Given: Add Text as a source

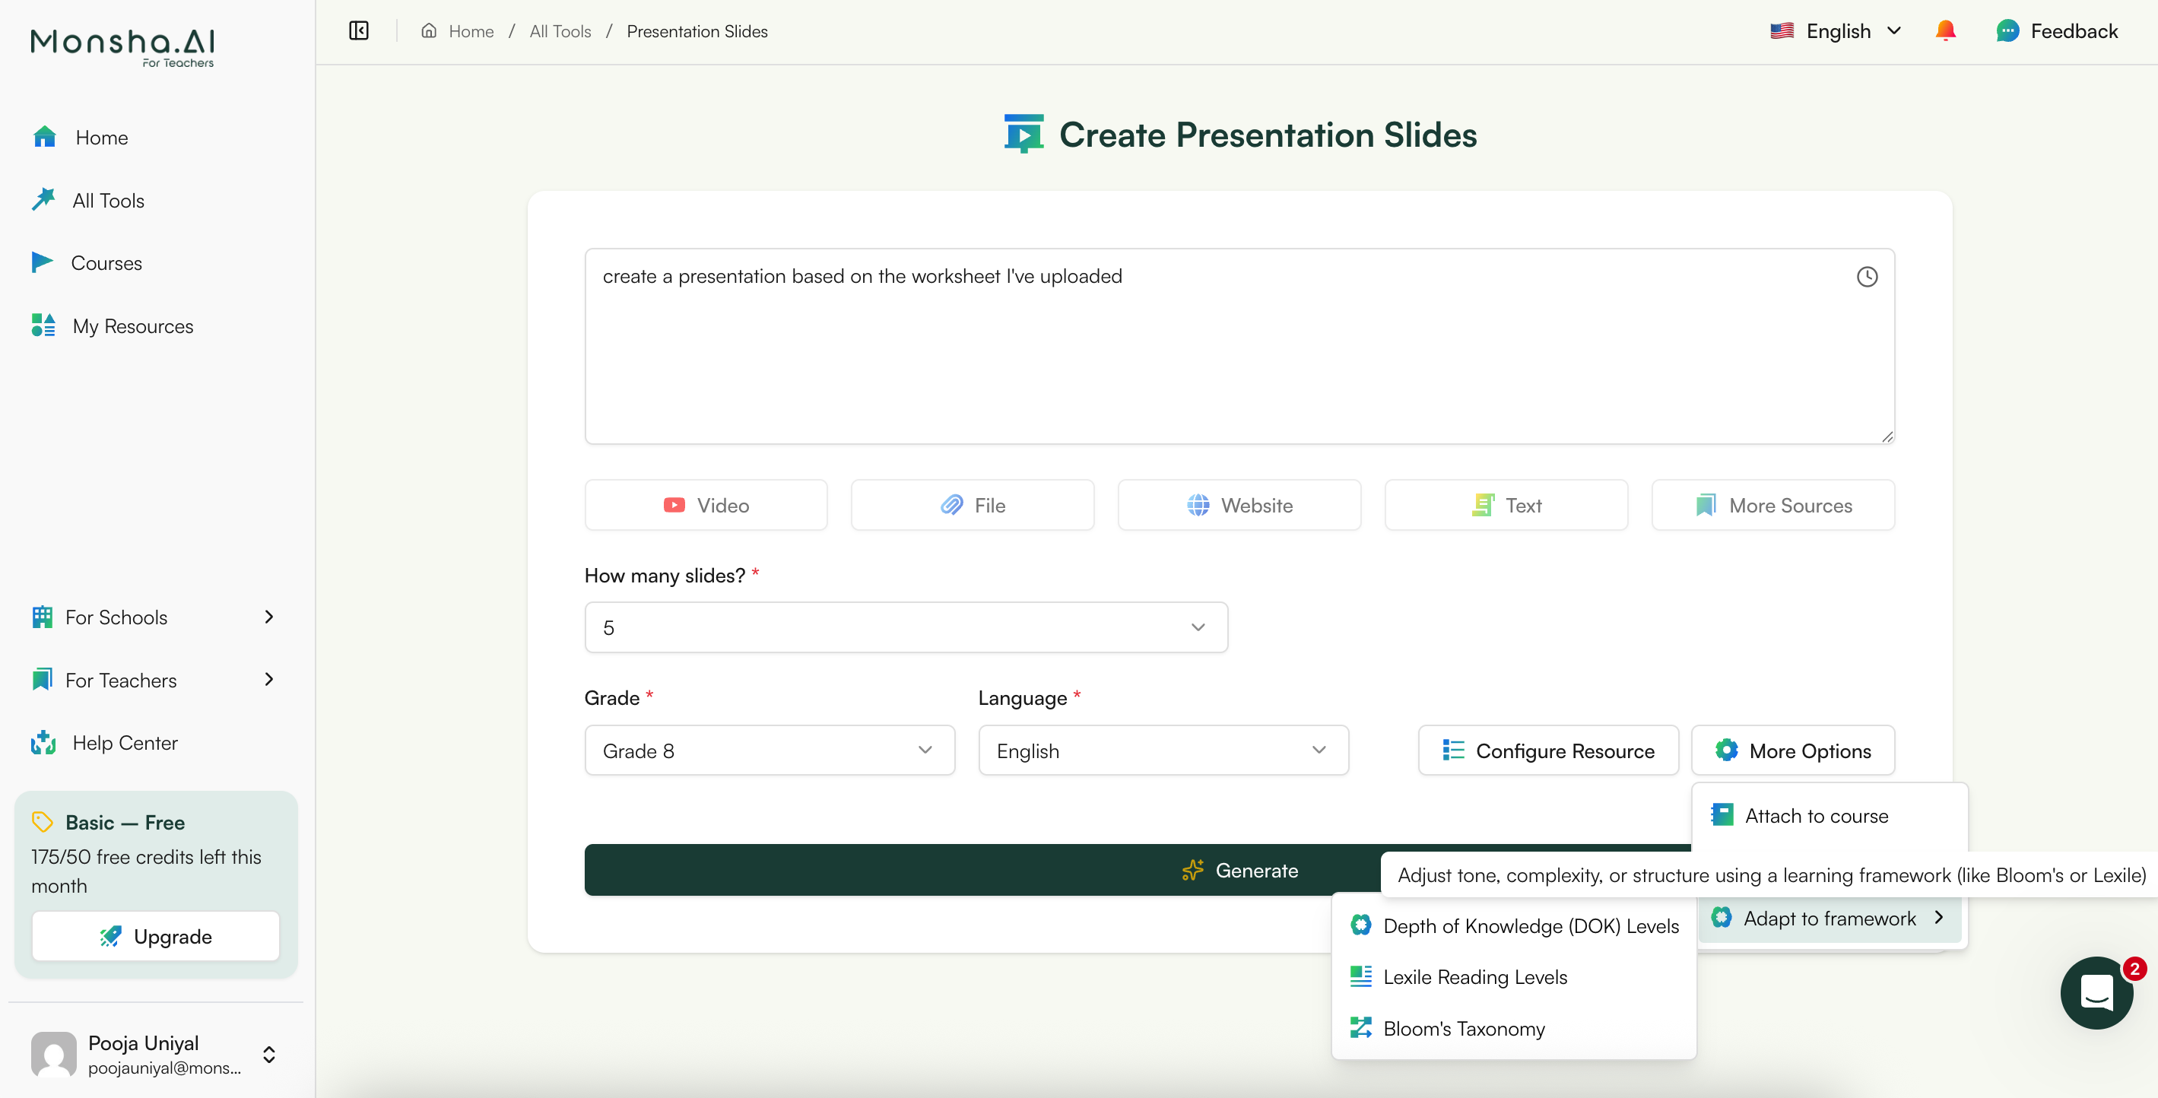Looking at the screenshot, I should click(x=1506, y=504).
